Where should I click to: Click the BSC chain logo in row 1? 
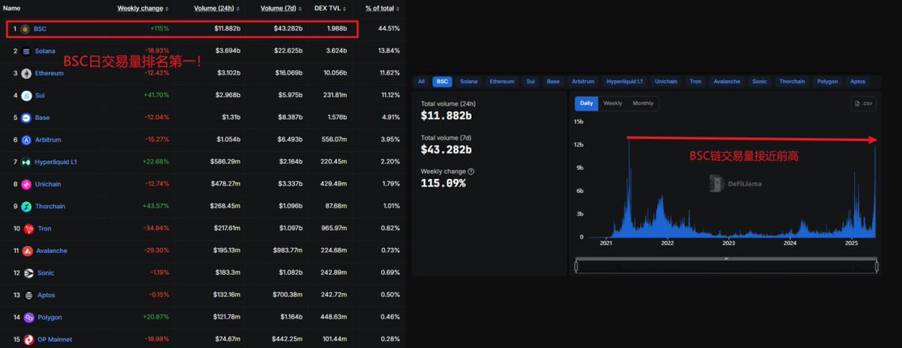[x=26, y=29]
